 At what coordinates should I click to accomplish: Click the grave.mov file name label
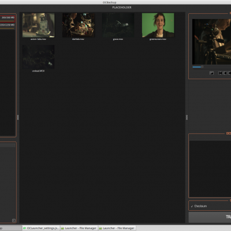(x=118, y=39)
